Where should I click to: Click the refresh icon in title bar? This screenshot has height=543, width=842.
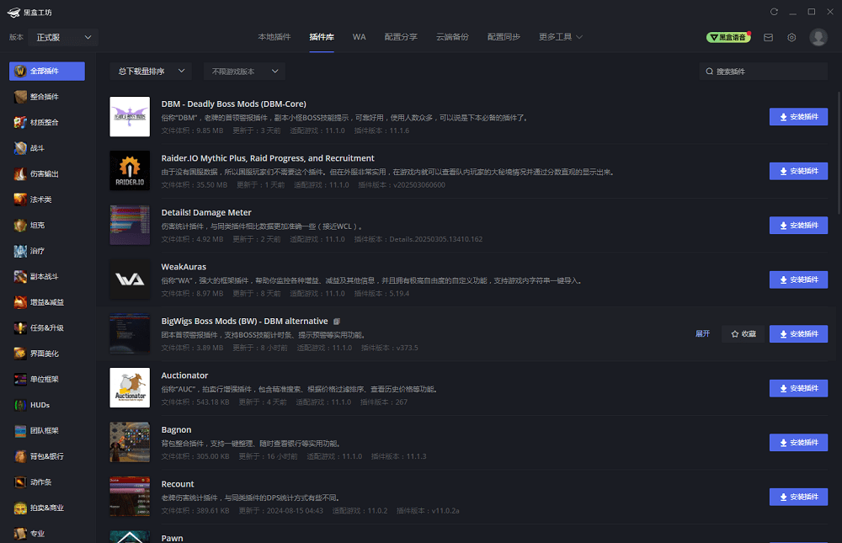[x=774, y=12]
